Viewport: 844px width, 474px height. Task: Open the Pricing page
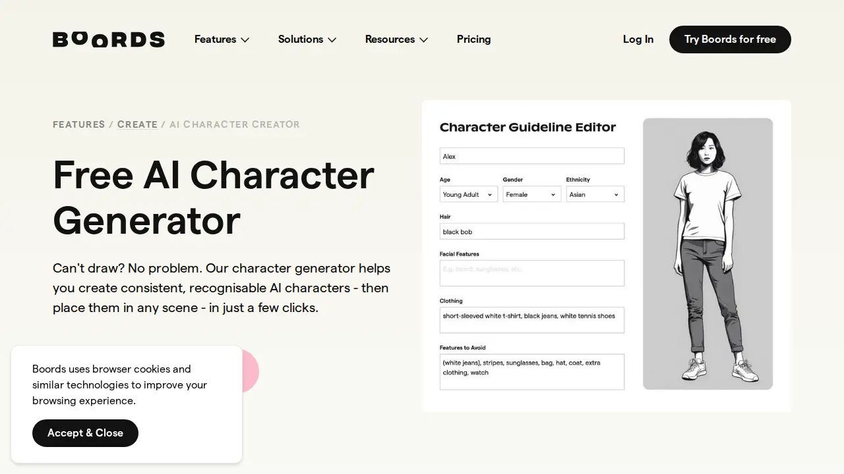click(473, 39)
